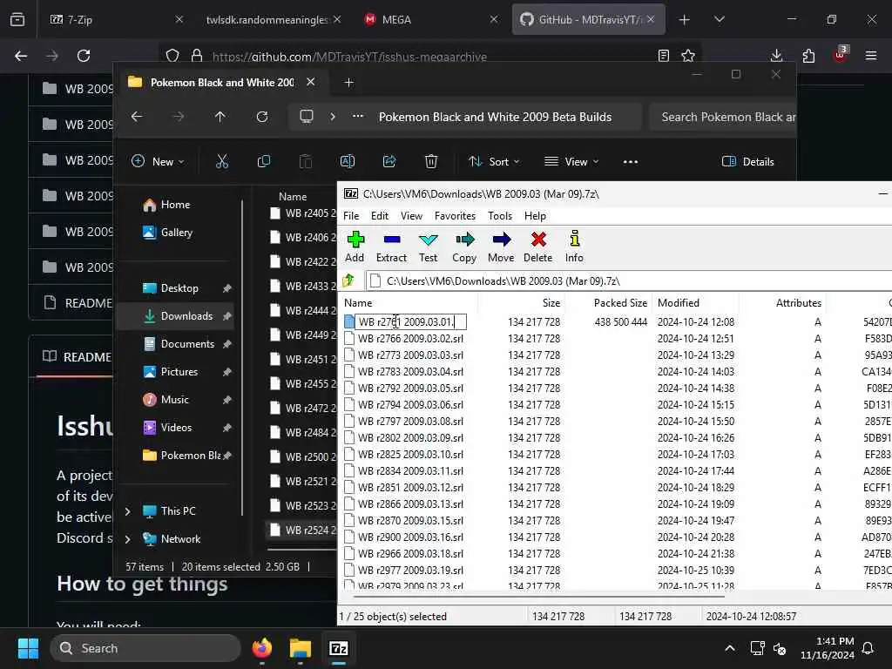Screen dimensions: 892x669
Task: Open the Sort dropdown in File Explorer
Action: (494, 161)
